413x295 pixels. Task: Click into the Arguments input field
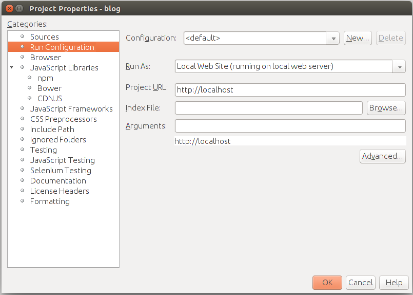pyautogui.click(x=290, y=126)
